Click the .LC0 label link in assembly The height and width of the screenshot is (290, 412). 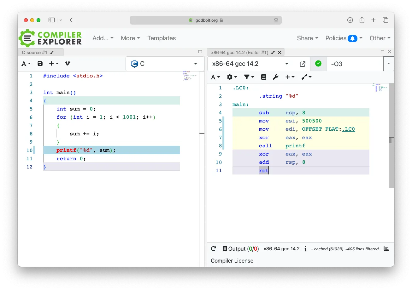(x=349, y=129)
